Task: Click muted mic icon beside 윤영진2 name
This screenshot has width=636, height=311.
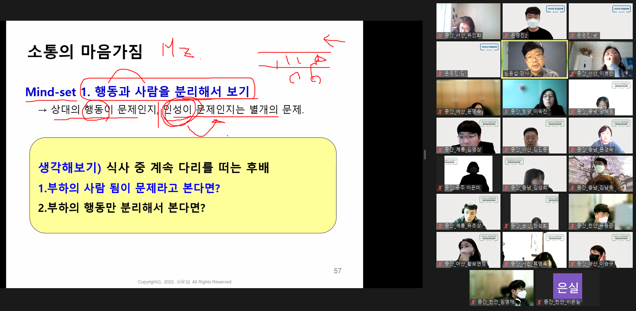Action: coord(506,35)
